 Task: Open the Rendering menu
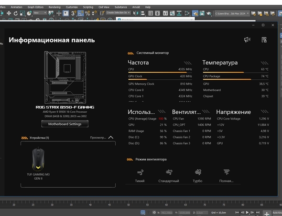coord(54,7)
